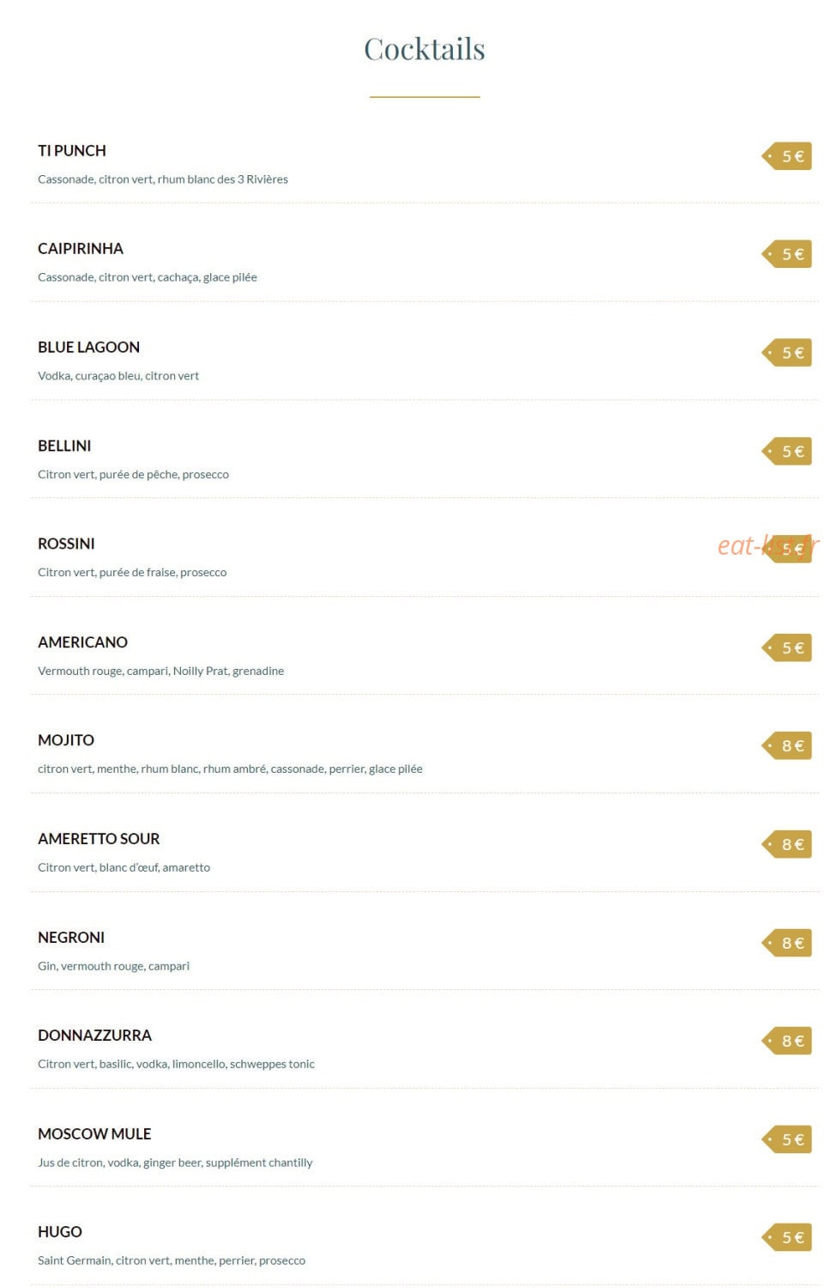Click the eat-list watermark link
The width and height of the screenshot is (839, 1288).
pos(769,545)
